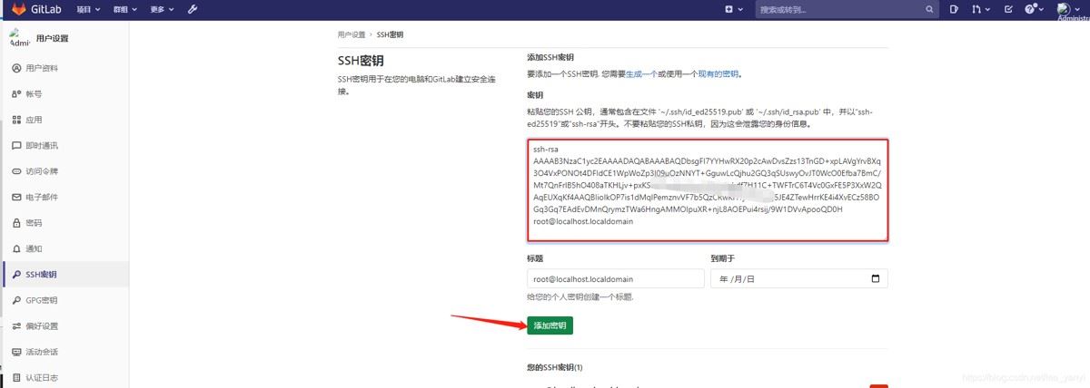This screenshot has height=388, width=1090.
Task: Click the 用户设置 sidebar header
Action: click(53, 38)
